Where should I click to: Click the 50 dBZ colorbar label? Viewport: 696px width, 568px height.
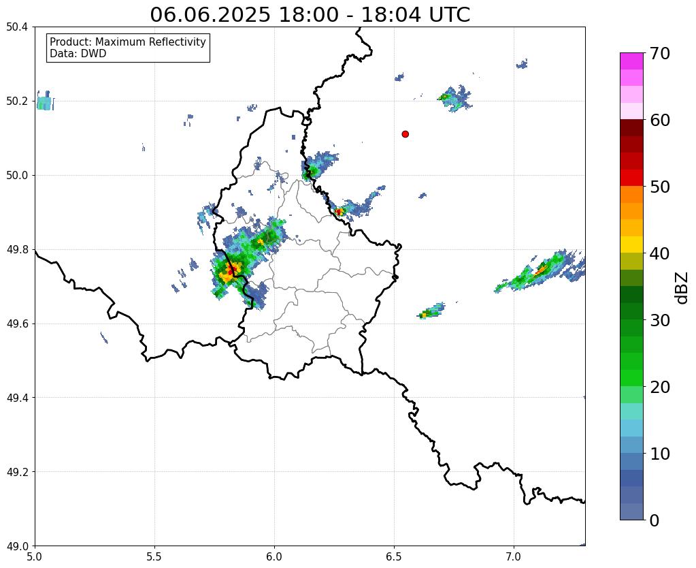click(x=660, y=187)
